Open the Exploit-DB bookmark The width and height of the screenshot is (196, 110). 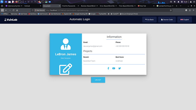pyautogui.click(x=67, y=14)
